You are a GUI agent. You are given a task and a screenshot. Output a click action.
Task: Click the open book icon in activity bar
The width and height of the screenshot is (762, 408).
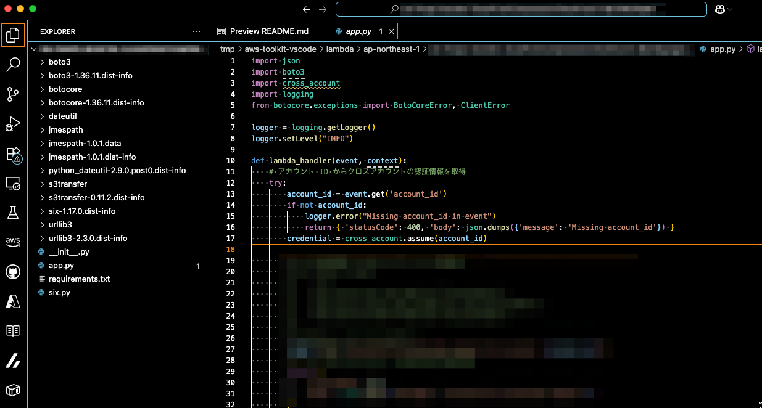[13, 331]
